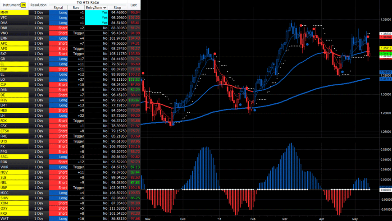Click the Stop column header
392x221 pixels.
point(117,8)
